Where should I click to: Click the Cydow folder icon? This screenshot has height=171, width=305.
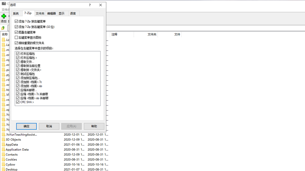coord(3,165)
